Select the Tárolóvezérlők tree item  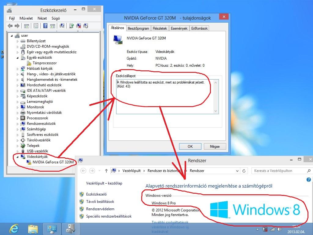[39, 140]
